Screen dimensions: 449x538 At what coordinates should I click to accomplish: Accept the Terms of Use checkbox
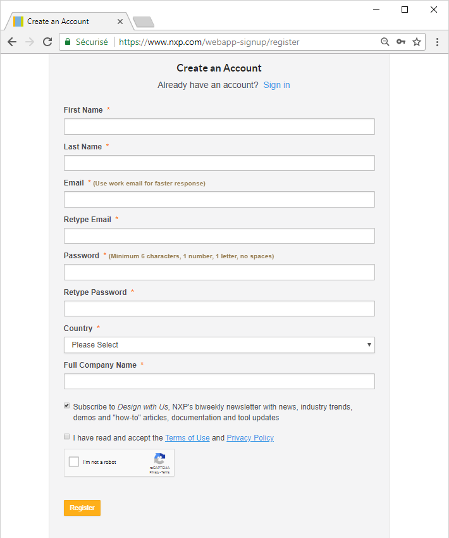(67, 437)
